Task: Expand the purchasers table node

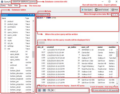Action: [x=5, y=27]
